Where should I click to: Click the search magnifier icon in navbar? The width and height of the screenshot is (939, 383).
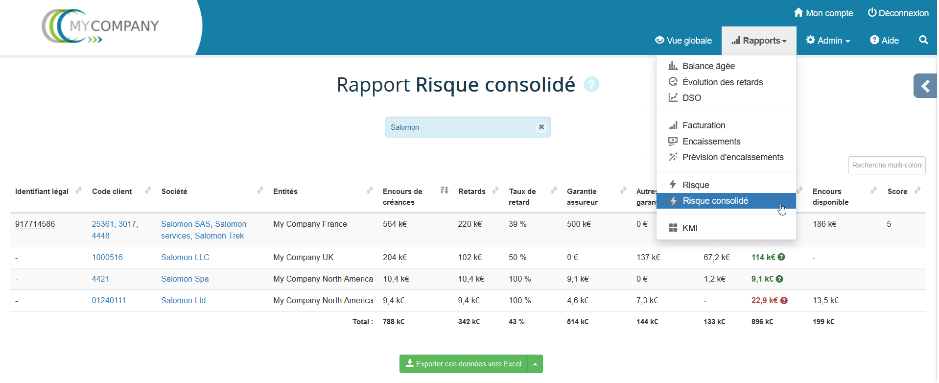coord(923,40)
